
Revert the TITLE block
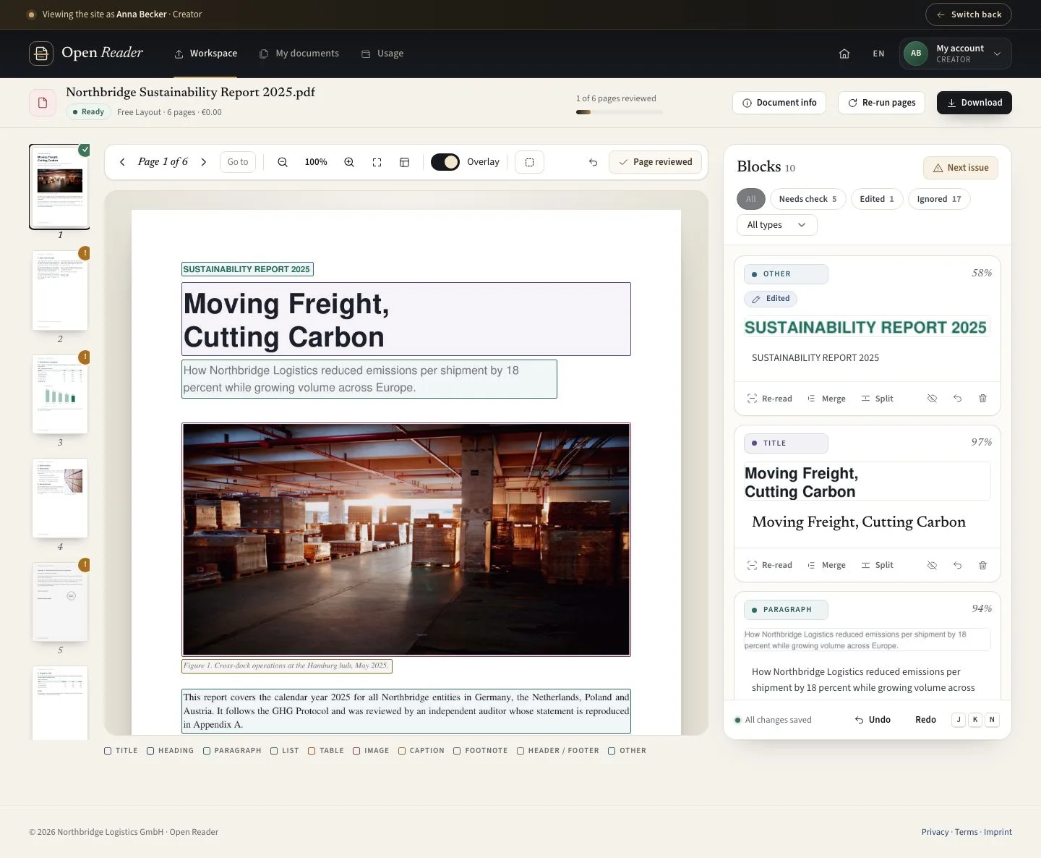(957, 565)
